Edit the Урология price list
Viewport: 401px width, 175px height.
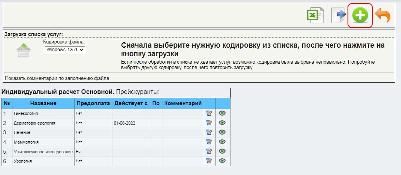point(210,161)
